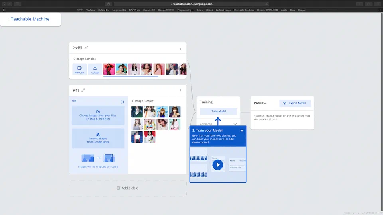Click the Webcam button in 아이린 class

point(79,69)
